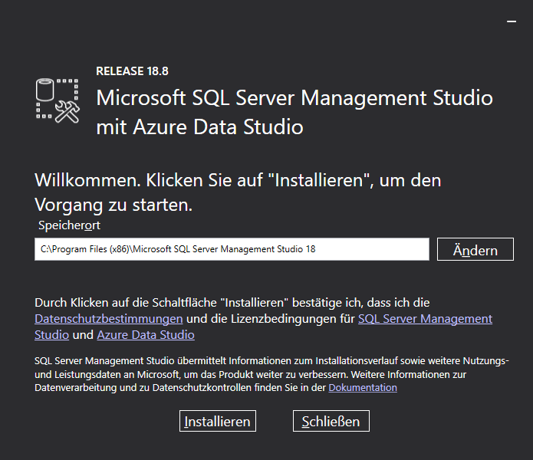The width and height of the screenshot is (533, 460).
Task: Exit setup using the Schließen button
Action: click(331, 421)
